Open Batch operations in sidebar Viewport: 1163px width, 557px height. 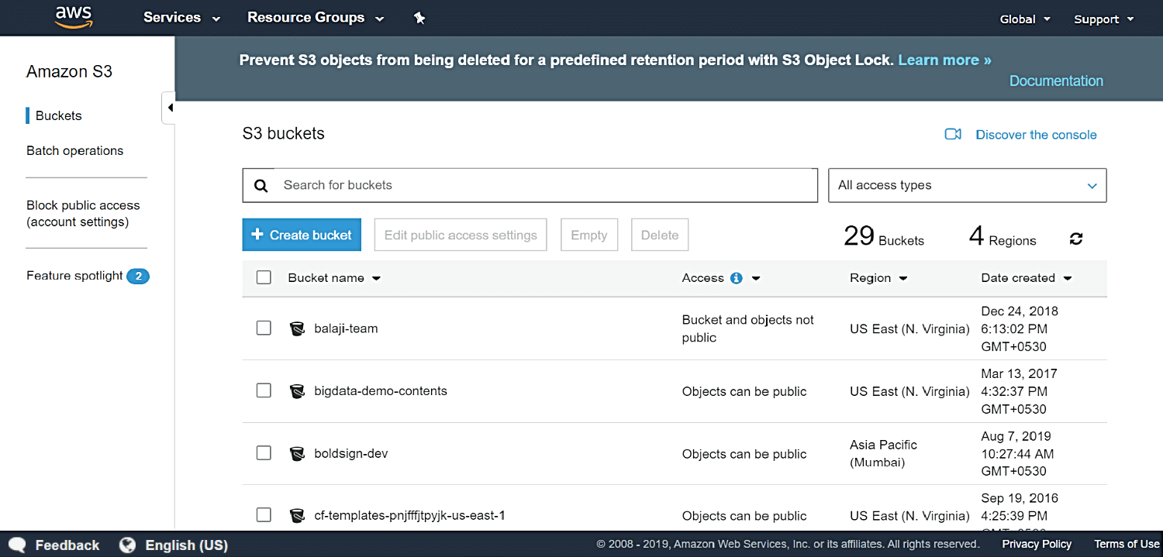74,150
